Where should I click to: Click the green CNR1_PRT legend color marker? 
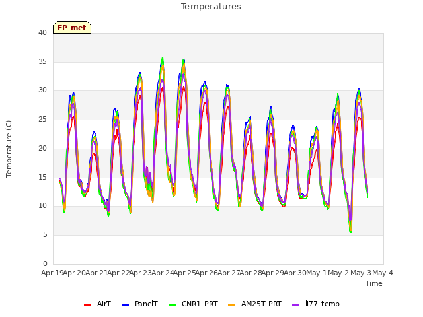172,305
